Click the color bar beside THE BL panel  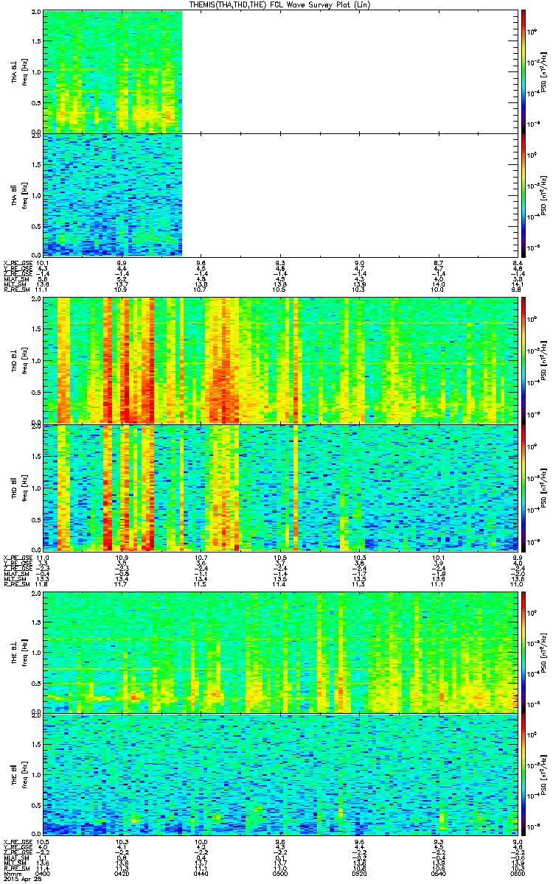pos(524,653)
